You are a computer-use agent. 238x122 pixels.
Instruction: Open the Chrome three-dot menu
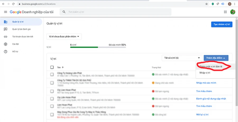click(x=235, y=4)
